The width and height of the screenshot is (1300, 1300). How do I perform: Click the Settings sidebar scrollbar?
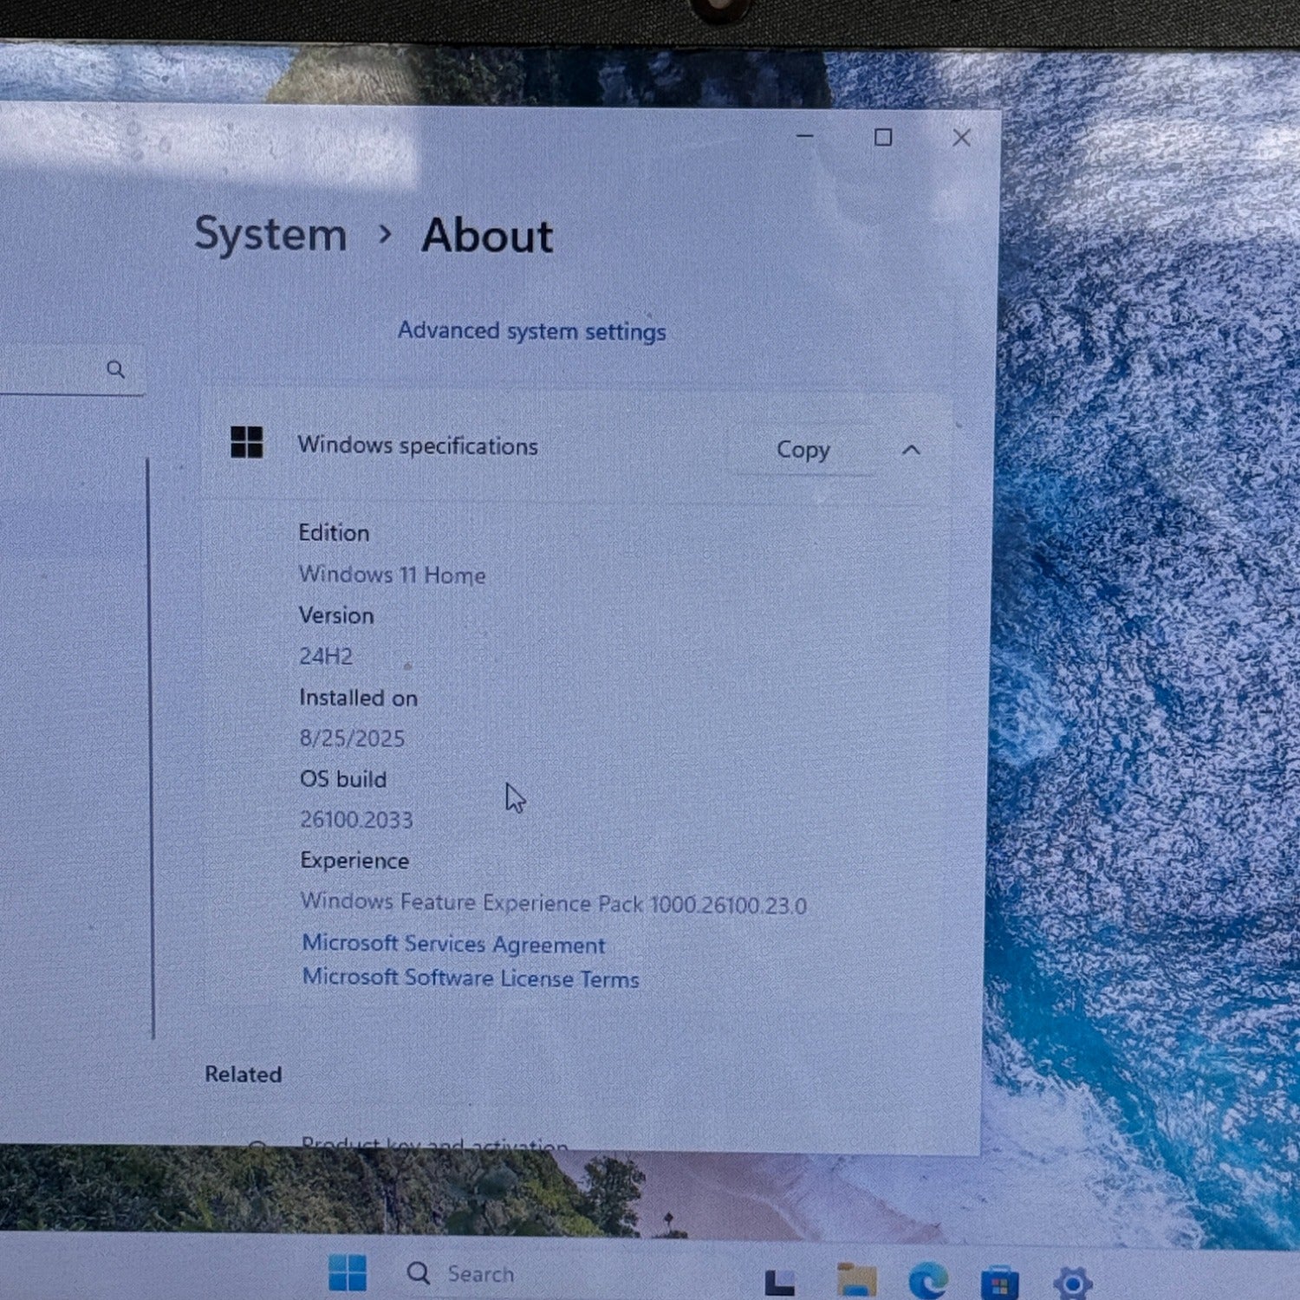(x=151, y=748)
